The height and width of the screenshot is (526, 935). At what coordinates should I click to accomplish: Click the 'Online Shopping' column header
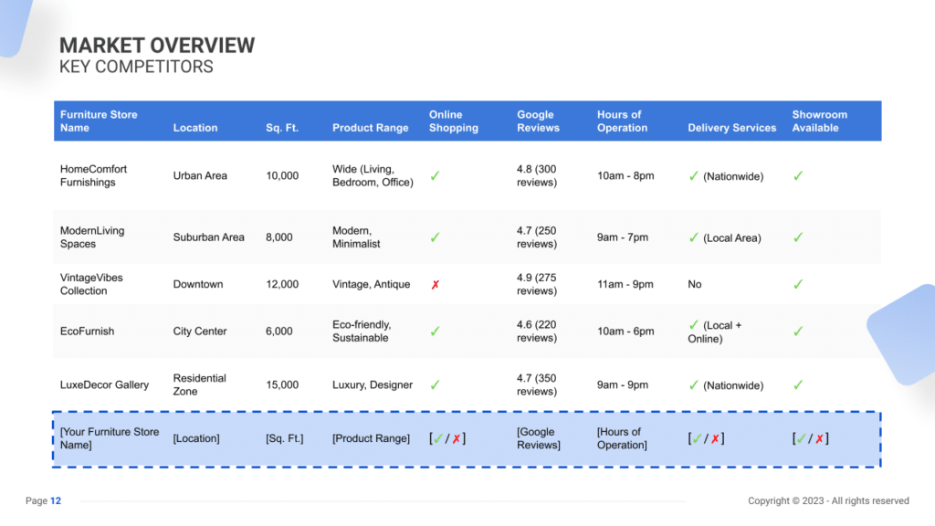[x=453, y=121]
